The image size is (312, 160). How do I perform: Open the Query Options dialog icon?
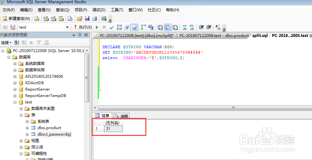pyautogui.click(x=127, y=27)
